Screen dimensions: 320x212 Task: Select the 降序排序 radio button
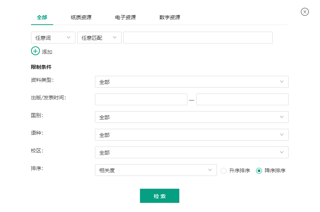click(x=259, y=171)
